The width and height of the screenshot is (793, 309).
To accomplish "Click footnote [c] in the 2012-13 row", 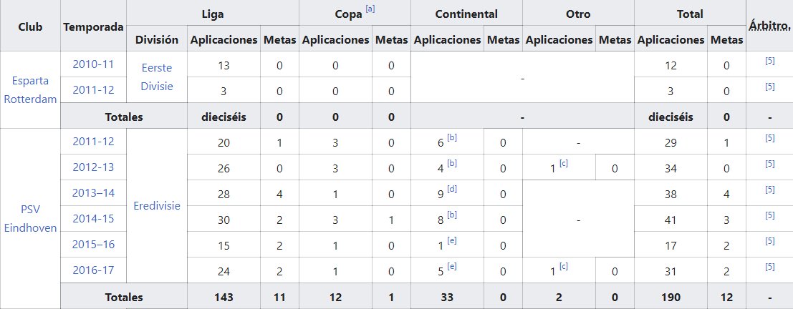I will click(x=564, y=163).
